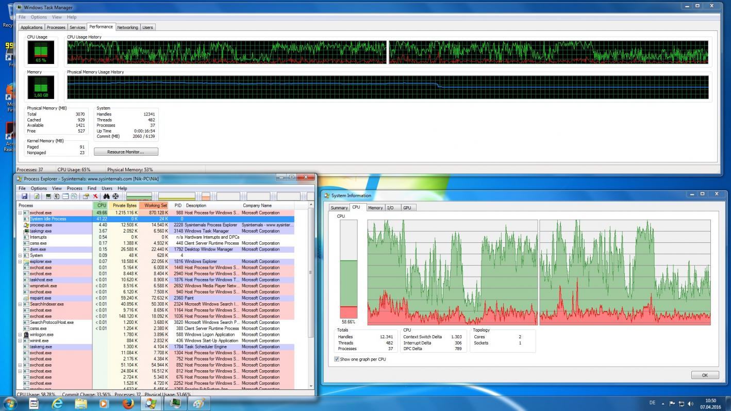Select the System Idle Process row
The width and height of the screenshot is (731, 411).
click(156, 219)
